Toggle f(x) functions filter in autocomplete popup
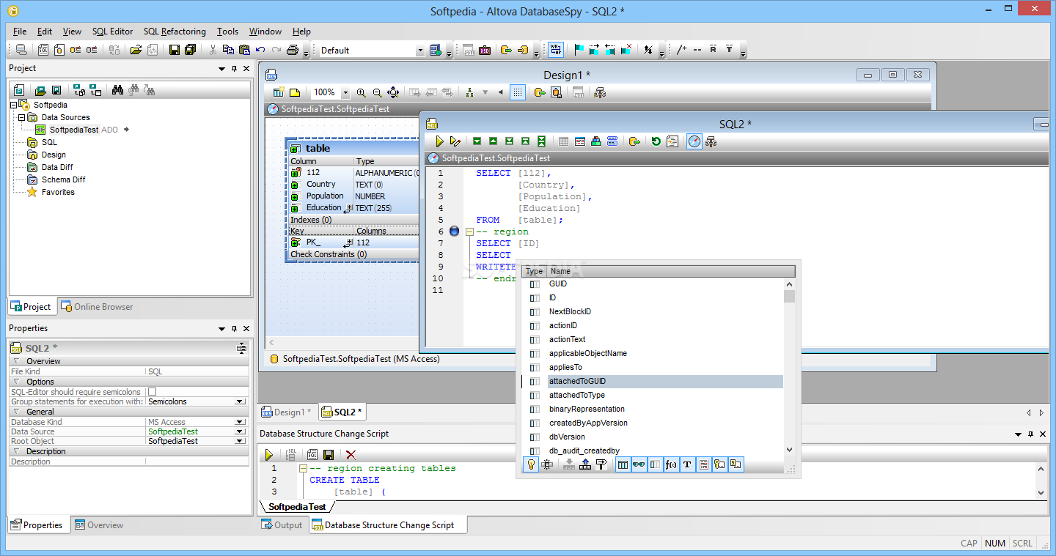The height and width of the screenshot is (556, 1056). point(671,464)
